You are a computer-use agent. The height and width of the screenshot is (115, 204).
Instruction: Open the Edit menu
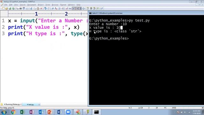click(11, 5)
